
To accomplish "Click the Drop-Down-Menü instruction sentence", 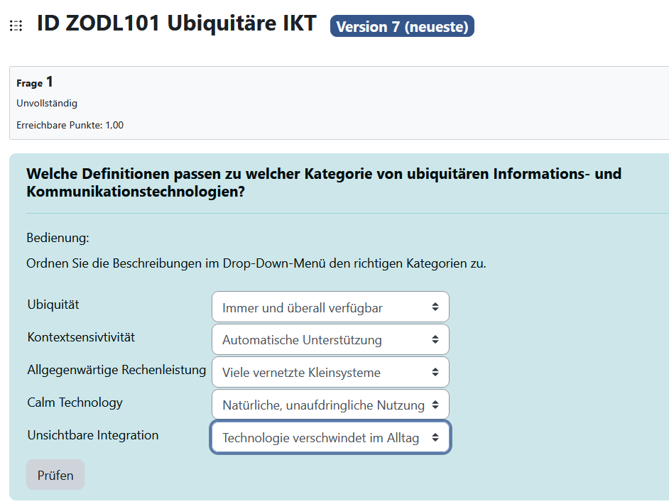I will tap(256, 263).
